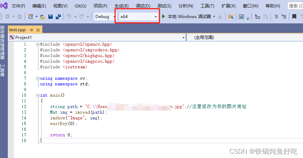Screen dimensions: 303x158
Task: Open the 全局范围 scope dropdown
Action: coord(245,38)
